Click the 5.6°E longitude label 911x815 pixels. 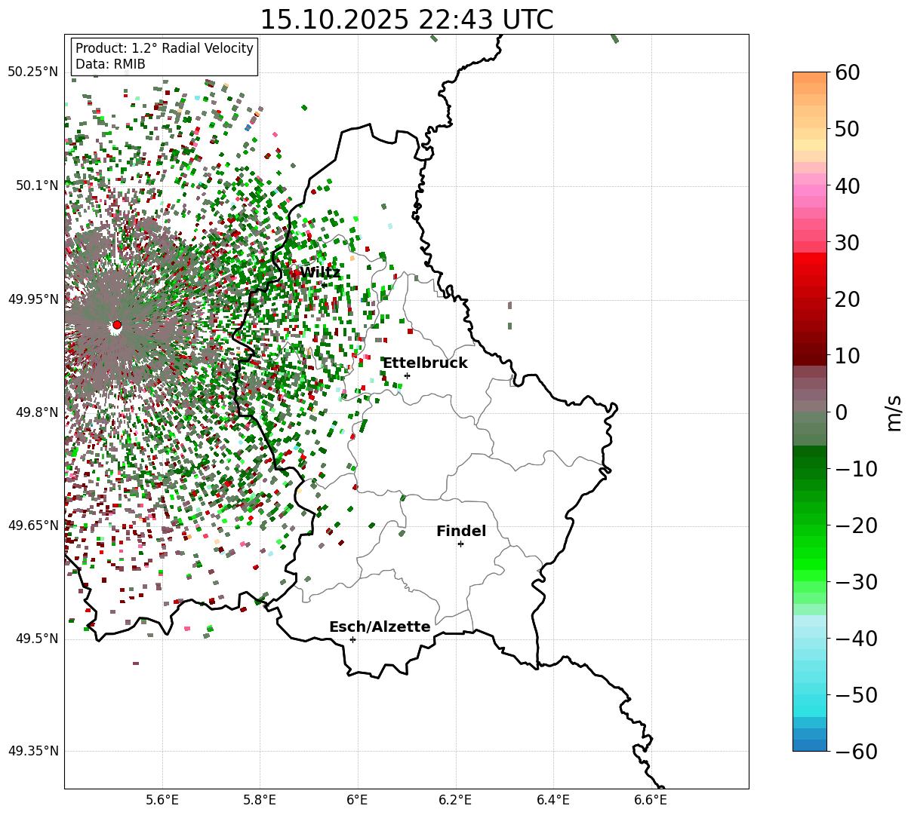(x=162, y=800)
